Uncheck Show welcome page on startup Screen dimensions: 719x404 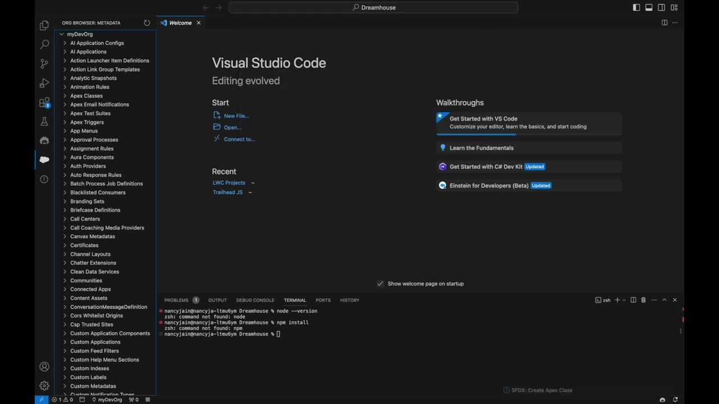point(380,283)
